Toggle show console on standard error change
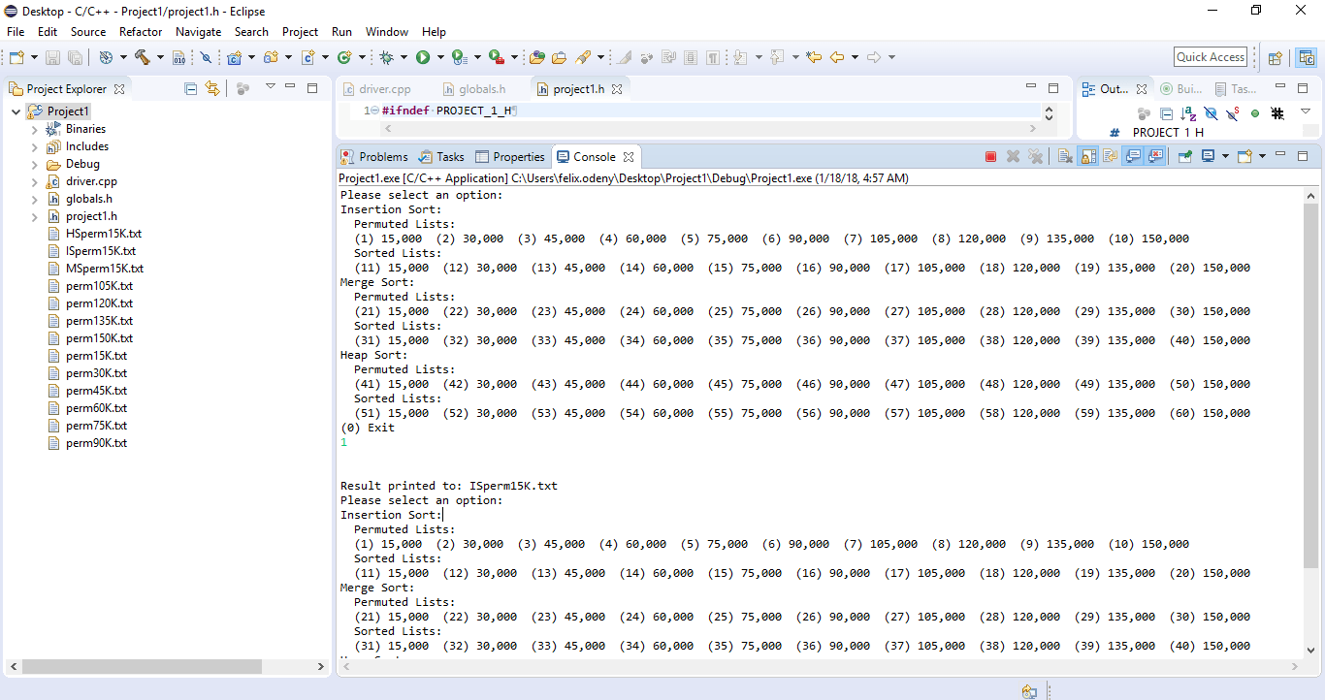 click(1155, 156)
